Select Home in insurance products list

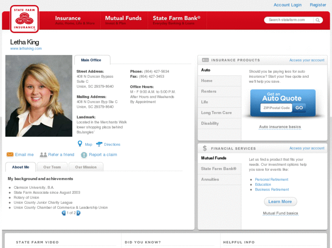[220, 81]
